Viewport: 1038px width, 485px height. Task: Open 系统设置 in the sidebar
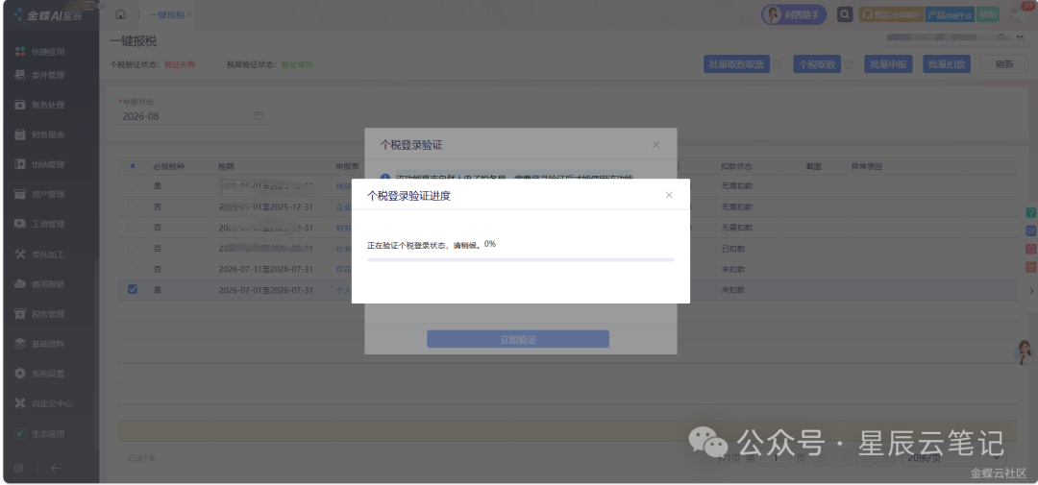39,374
